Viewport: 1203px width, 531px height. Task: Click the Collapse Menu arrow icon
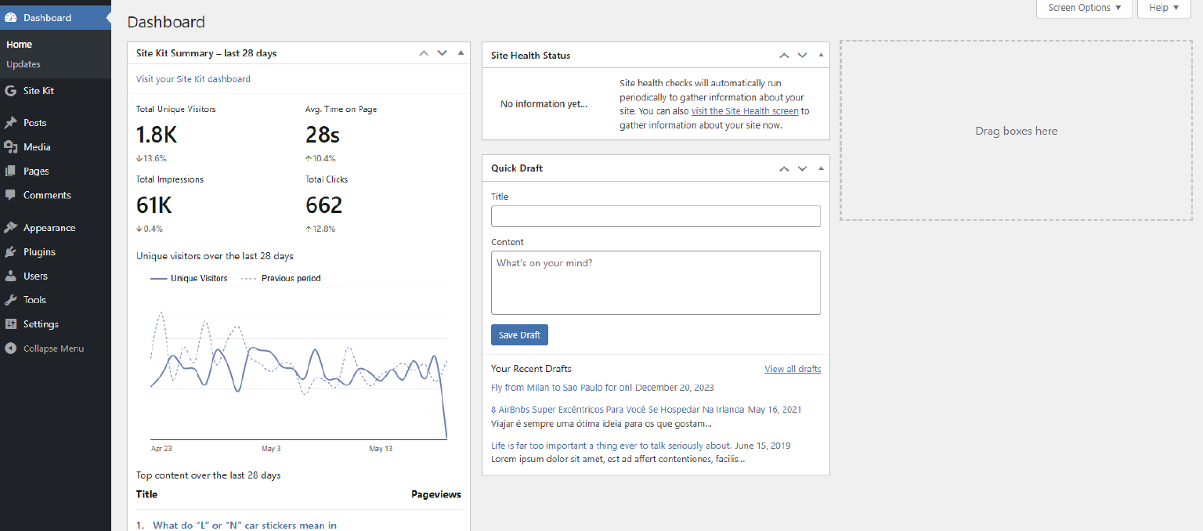10,349
